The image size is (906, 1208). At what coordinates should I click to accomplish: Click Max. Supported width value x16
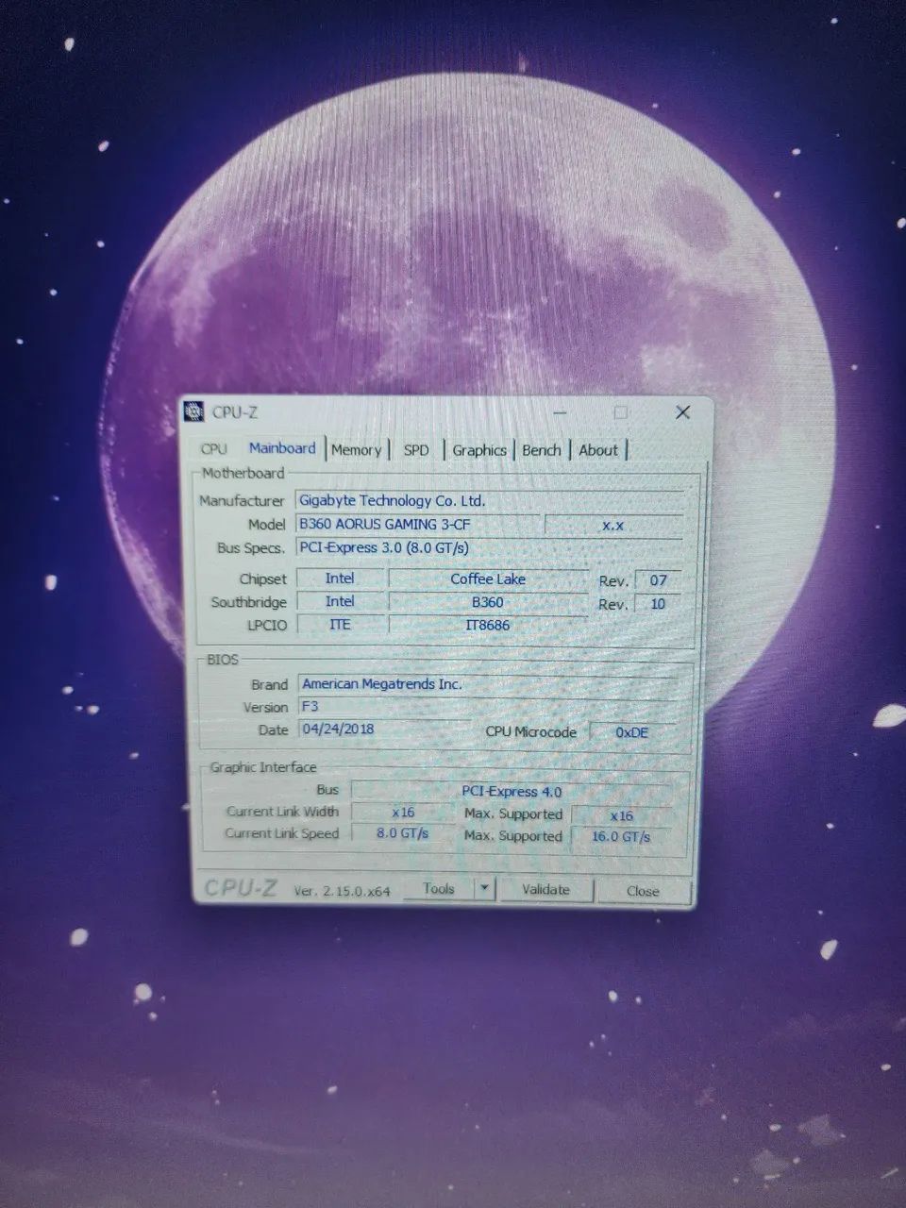pos(621,815)
